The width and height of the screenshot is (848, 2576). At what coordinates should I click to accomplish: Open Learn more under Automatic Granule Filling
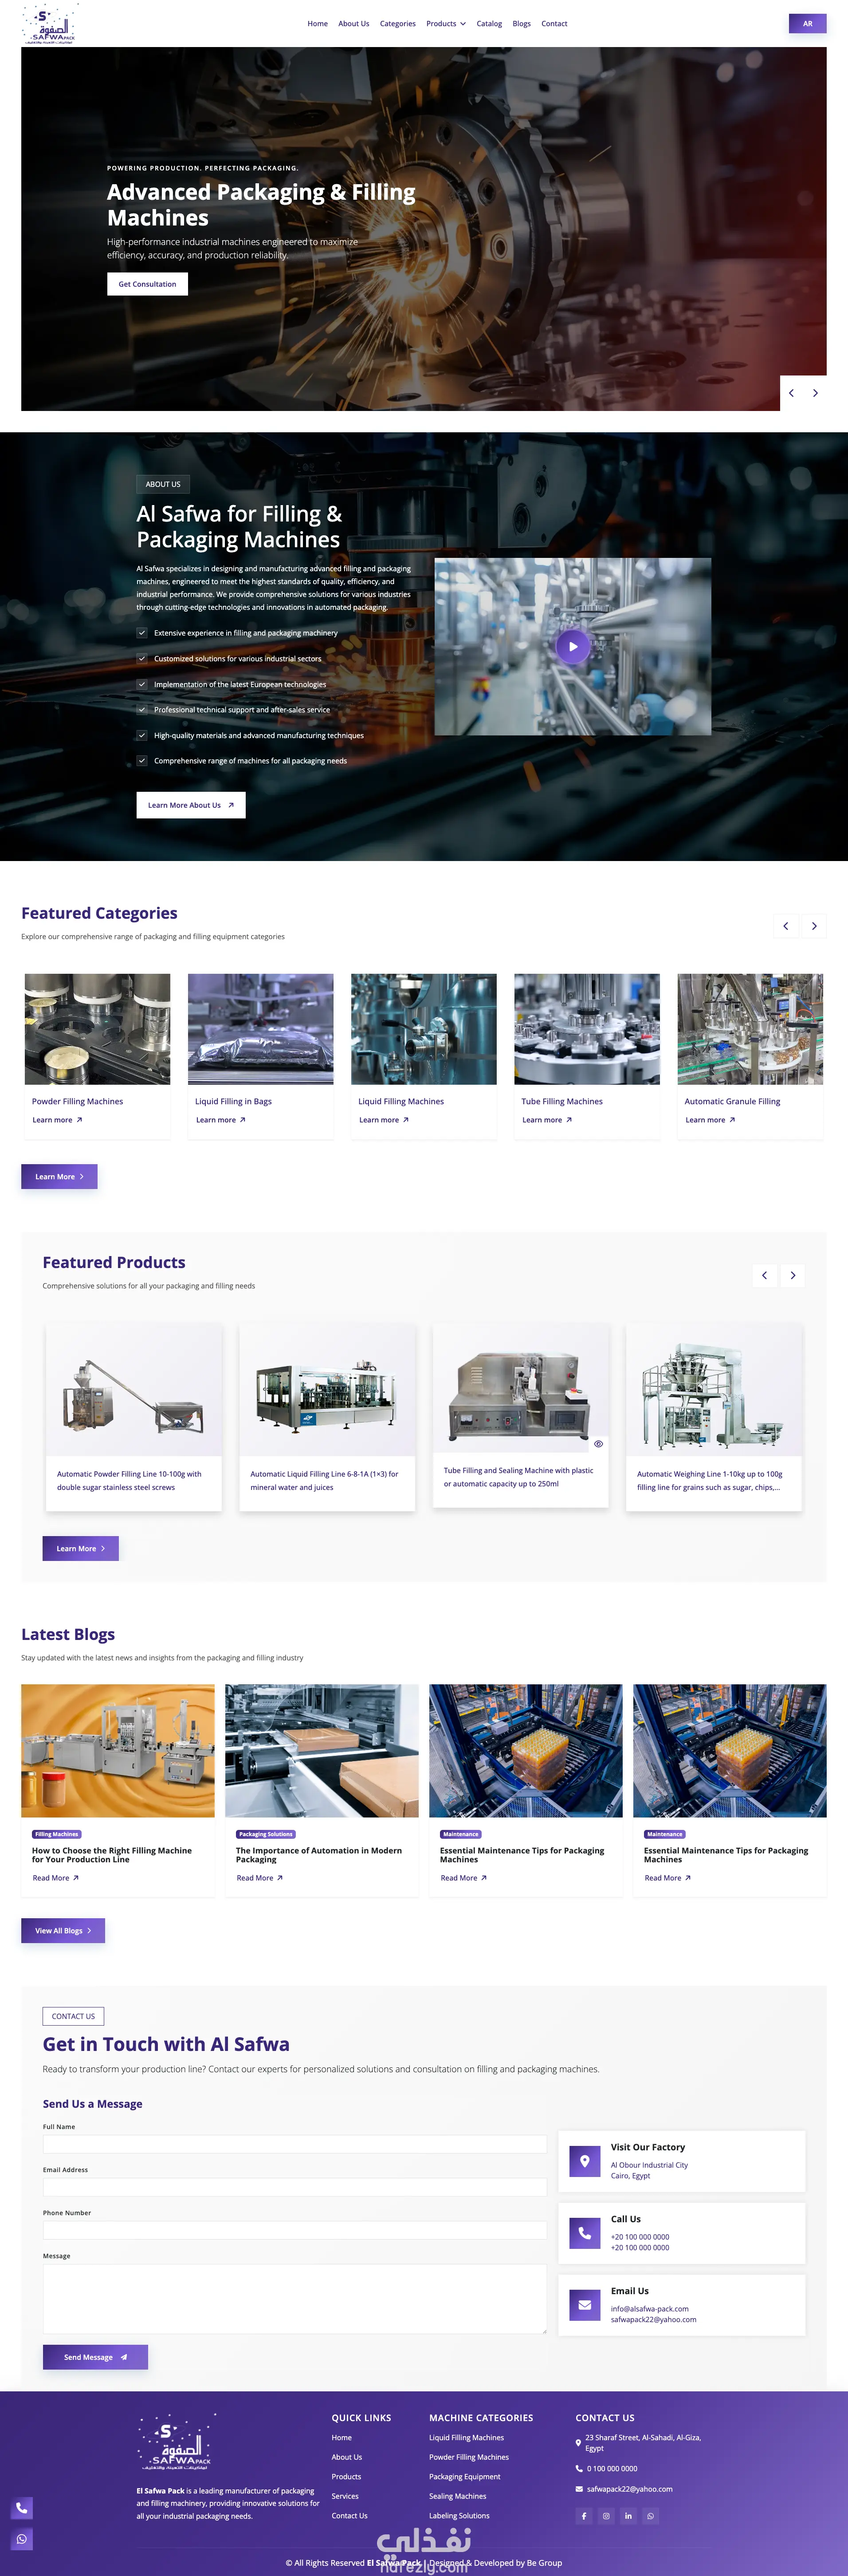[x=710, y=1120]
